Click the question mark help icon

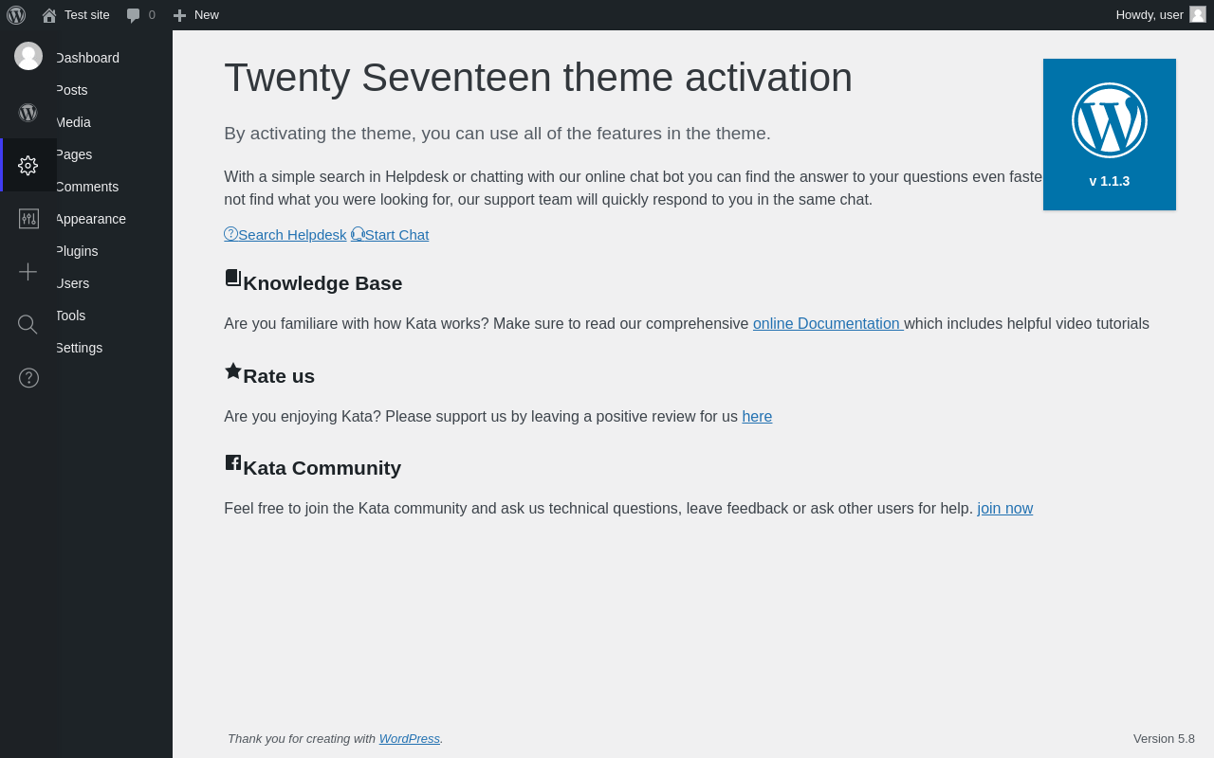(x=28, y=378)
